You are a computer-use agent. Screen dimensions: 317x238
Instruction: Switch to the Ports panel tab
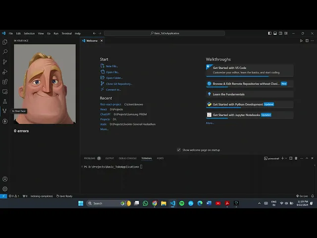[x=160, y=158]
